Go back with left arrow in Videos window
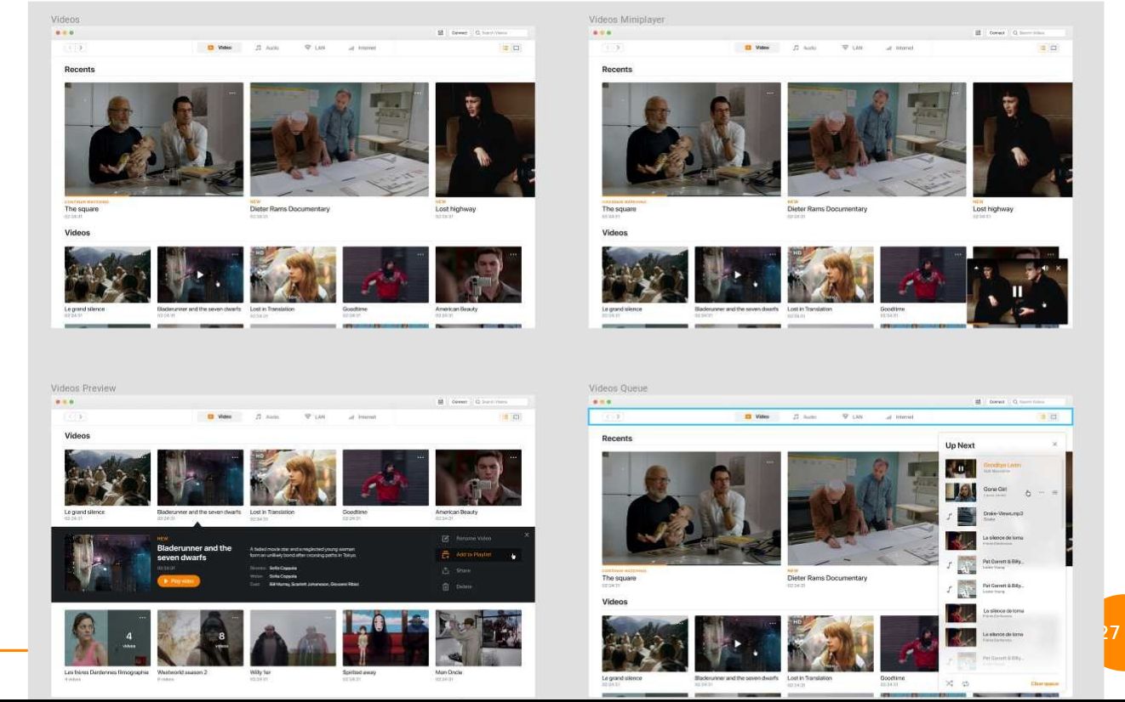 click(x=71, y=48)
